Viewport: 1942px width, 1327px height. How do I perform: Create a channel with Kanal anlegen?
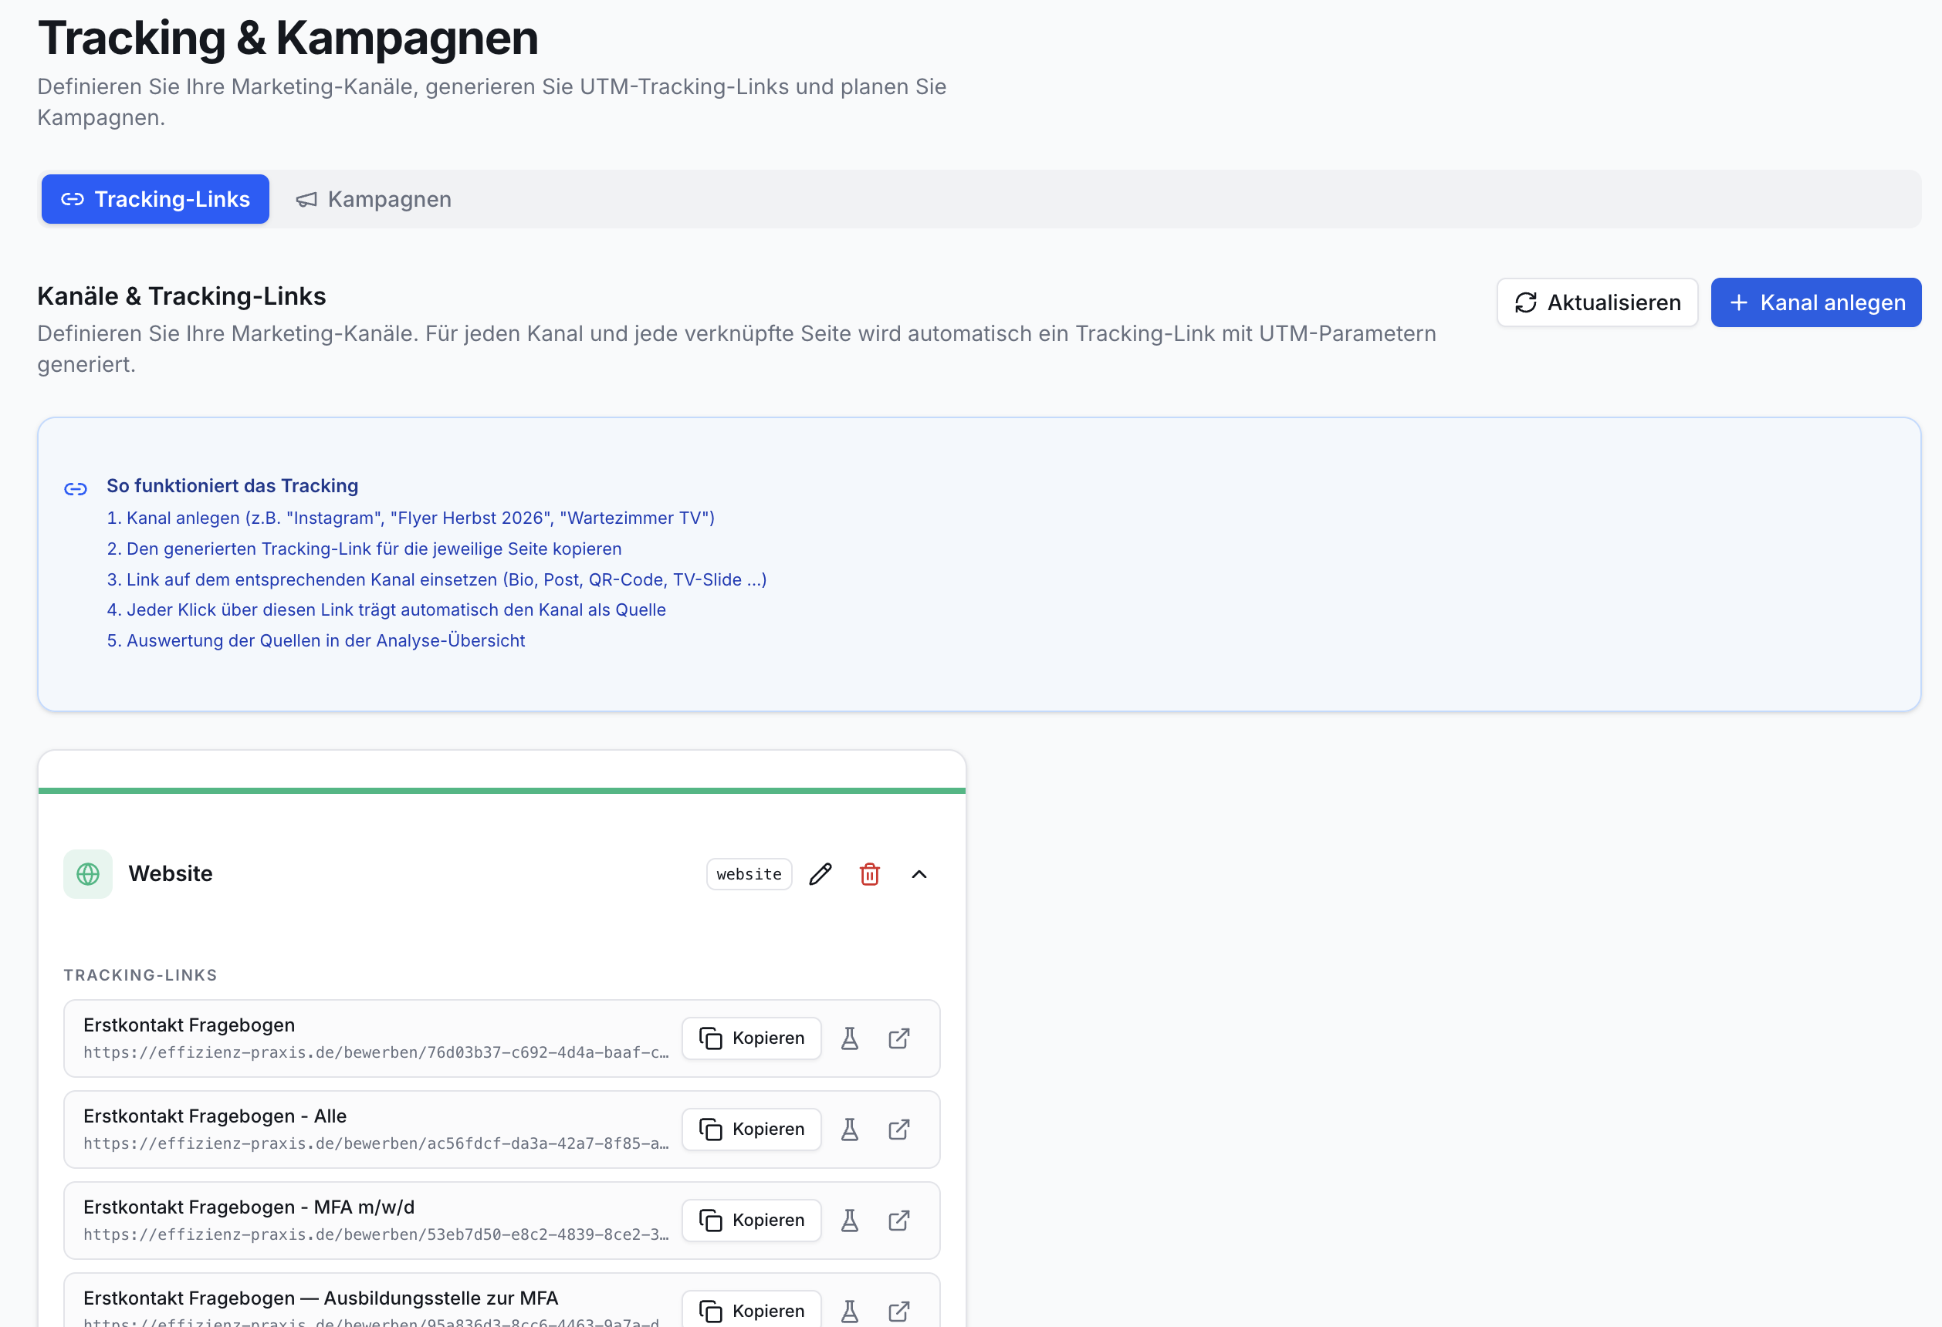click(1816, 302)
